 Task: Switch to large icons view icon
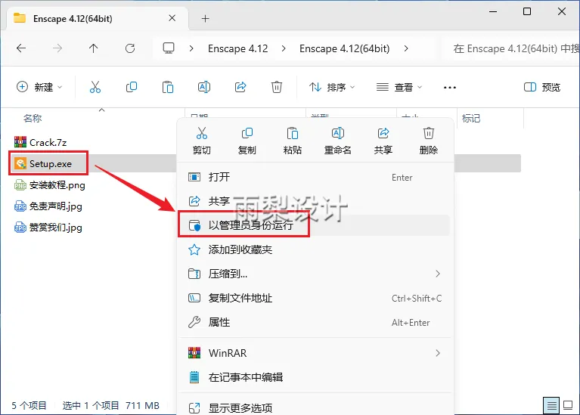coord(568,406)
